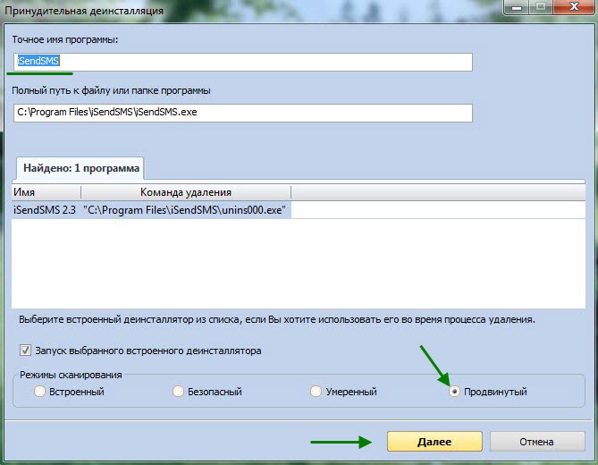Close the forced uninstall dialog window
The height and width of the screenshot is (465, 598).
(572, 7)
